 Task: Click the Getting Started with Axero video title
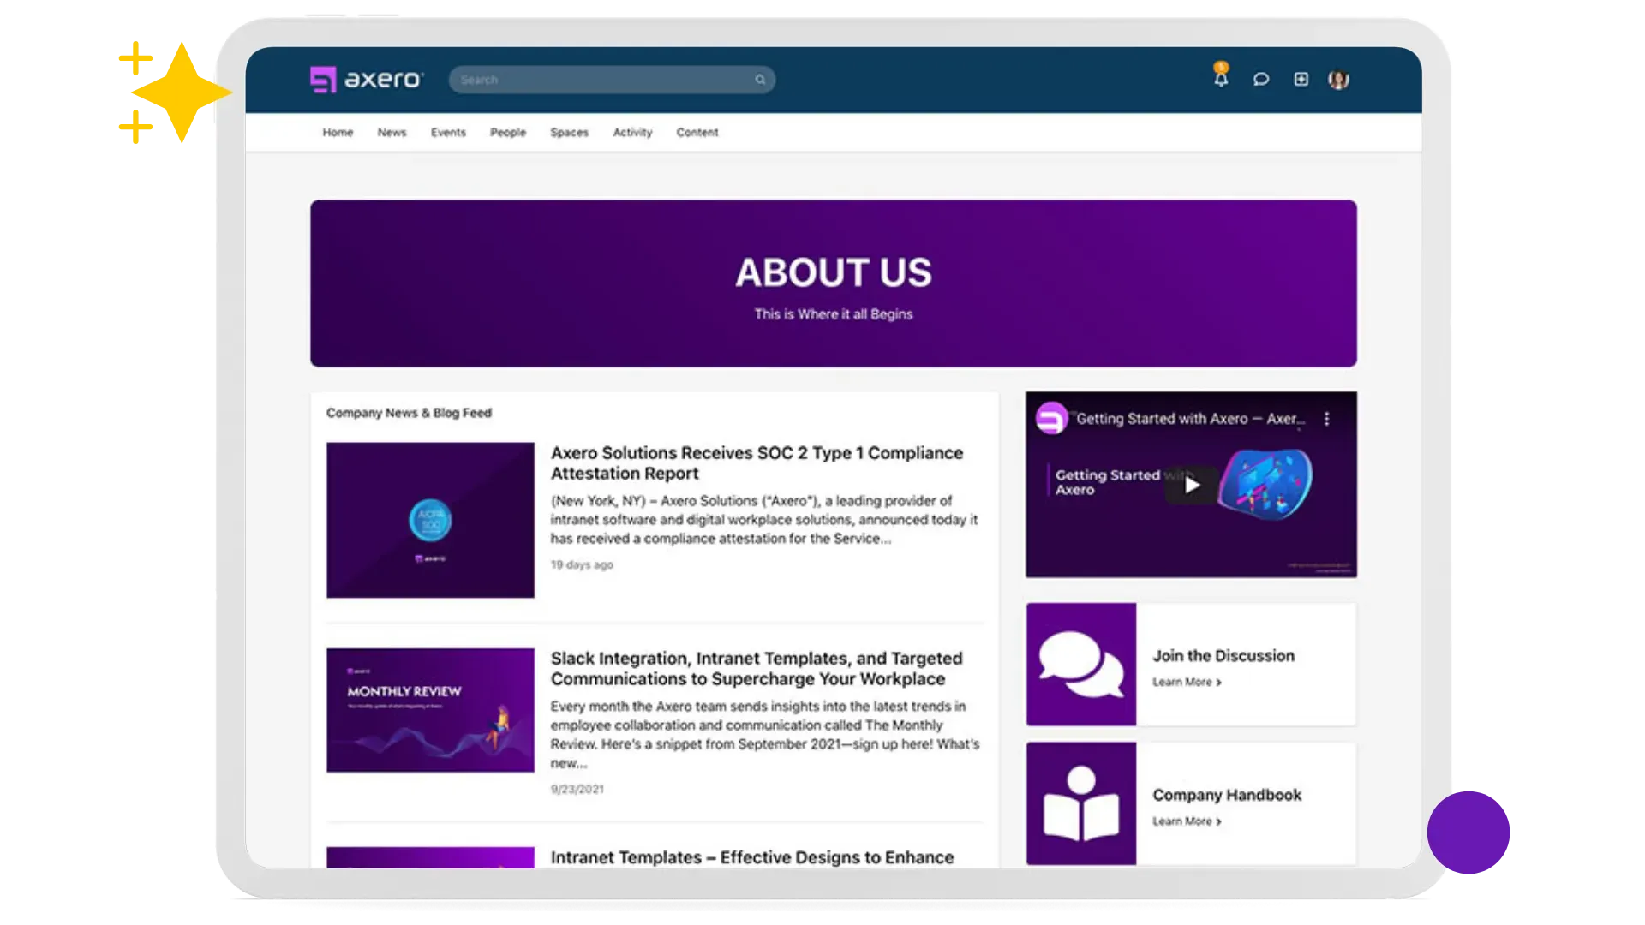pos(1191,419)
